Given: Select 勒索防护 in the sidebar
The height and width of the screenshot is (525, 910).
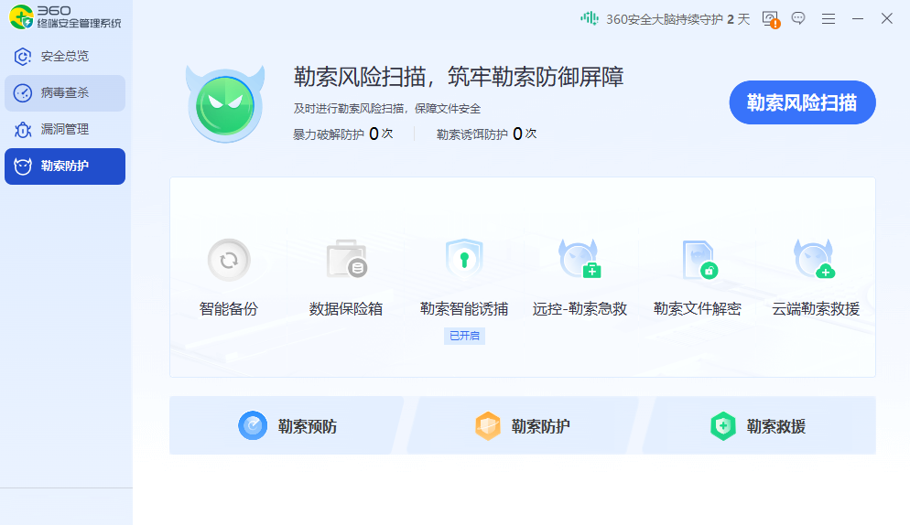Looking at the screenshot, I should [65, 166].
